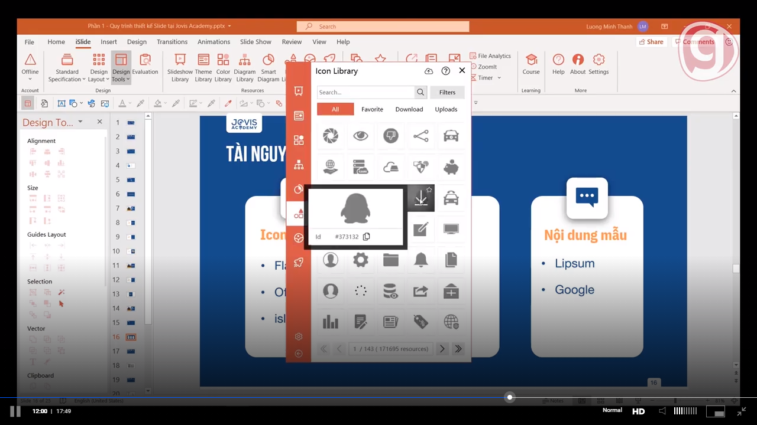Viewport: 757px width, 425px height.
Task: Click the video progress bar handle
Action: (510, 397)
